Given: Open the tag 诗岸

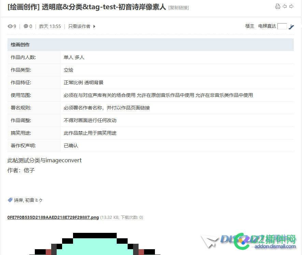Looking at the screenshot, I should pos(18,200).
